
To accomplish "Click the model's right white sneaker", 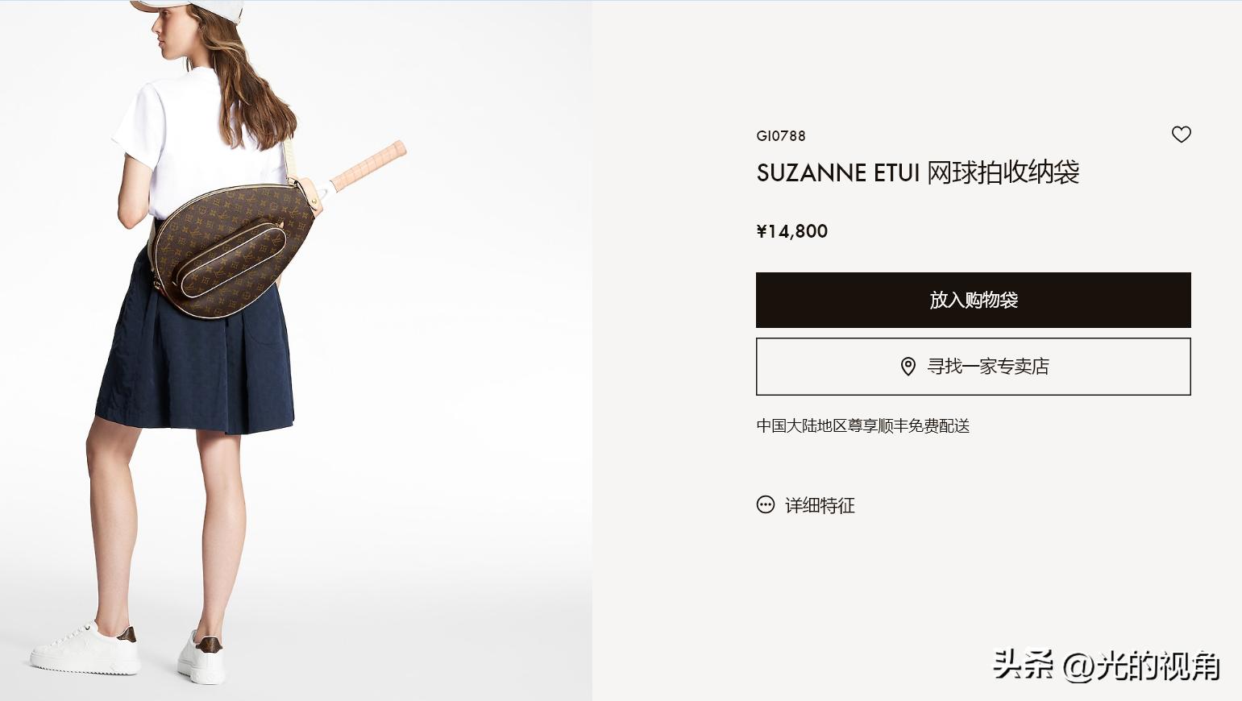I will [x=200, y=656].
